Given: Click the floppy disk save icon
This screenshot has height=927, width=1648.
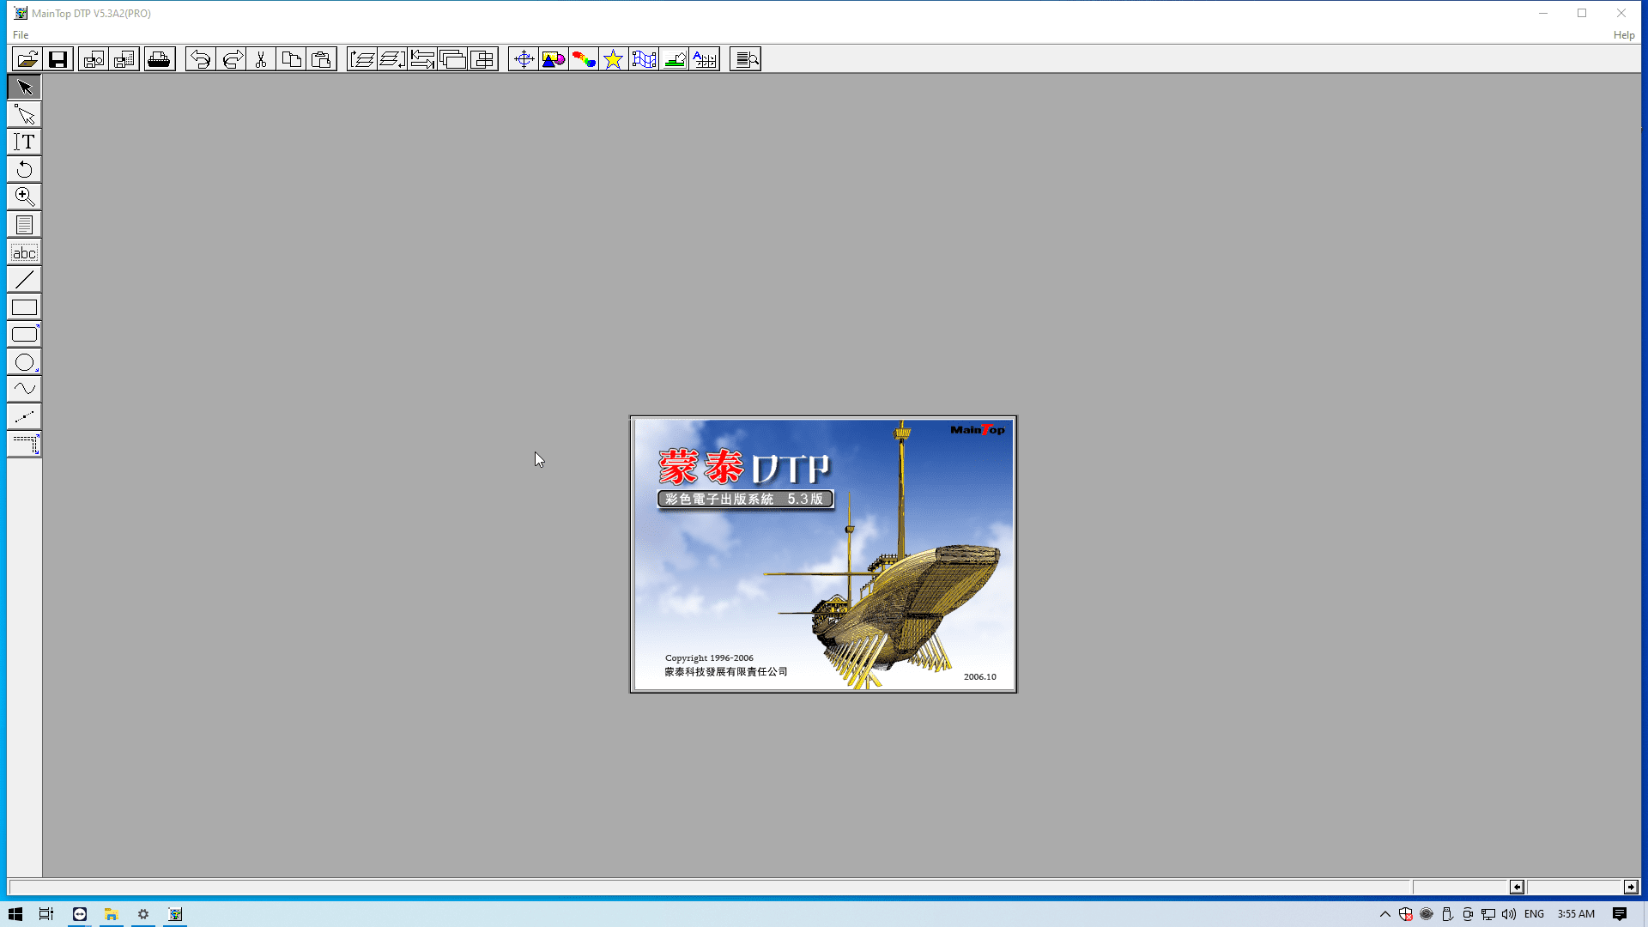Looking at the screenshot, I should coord(58,59).
